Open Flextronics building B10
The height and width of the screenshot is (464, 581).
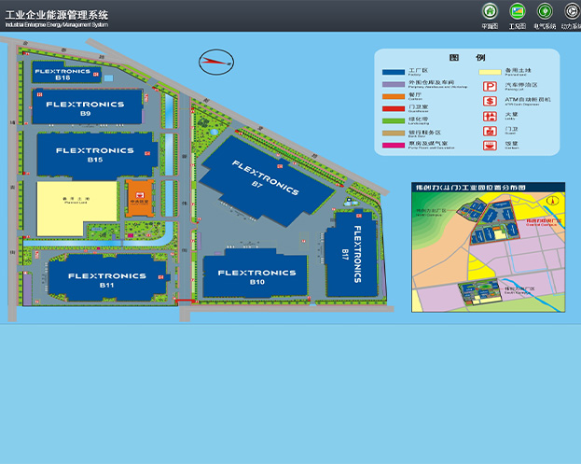(256, 276)
